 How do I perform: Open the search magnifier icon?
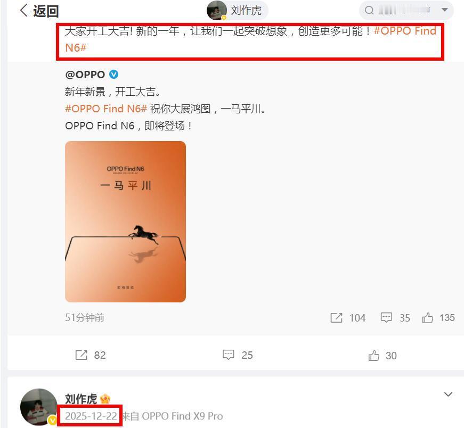[369, 10]
